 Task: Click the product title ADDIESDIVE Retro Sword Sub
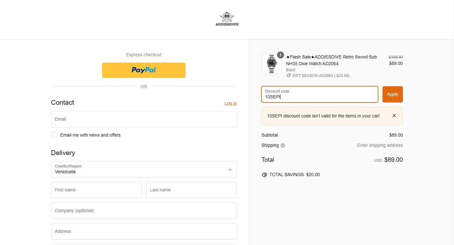pos(331,60)
